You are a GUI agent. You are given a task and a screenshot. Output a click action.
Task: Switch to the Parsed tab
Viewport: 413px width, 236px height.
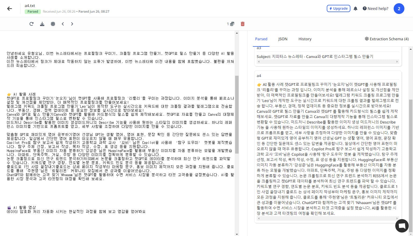[x=261, y=39]
